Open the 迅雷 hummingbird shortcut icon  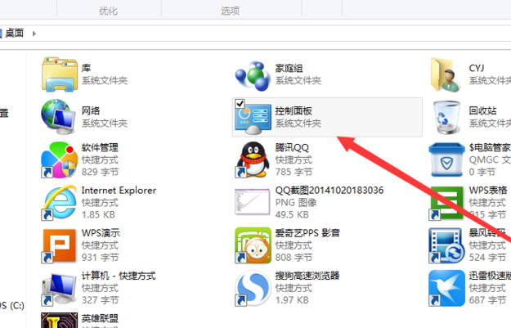point(446,288)
